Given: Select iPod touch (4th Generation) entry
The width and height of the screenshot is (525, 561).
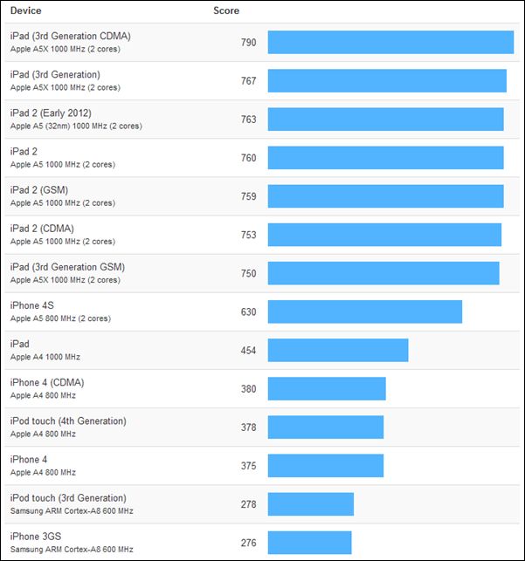Looking at the screenshot, I should coord(68,421).
